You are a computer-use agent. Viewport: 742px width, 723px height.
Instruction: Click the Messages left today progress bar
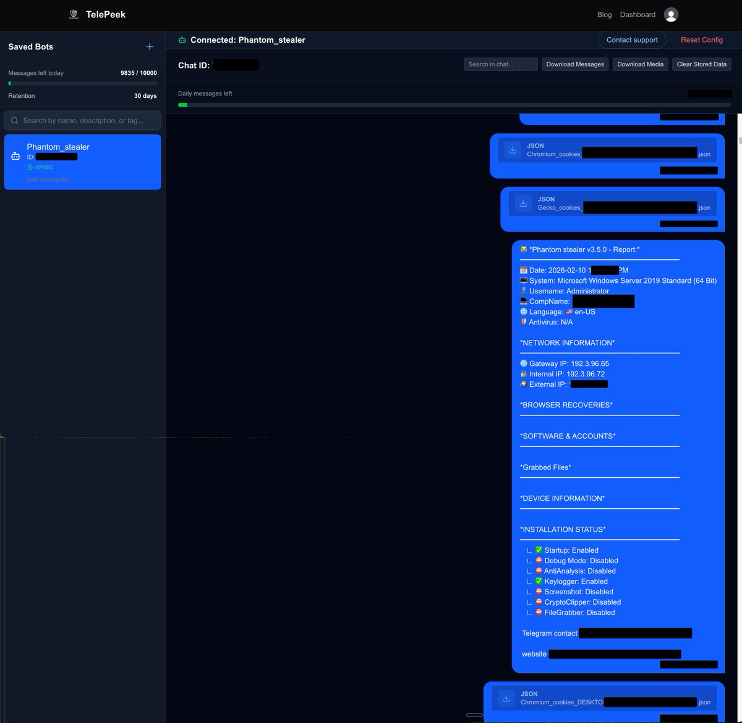(x=82, y=83)
